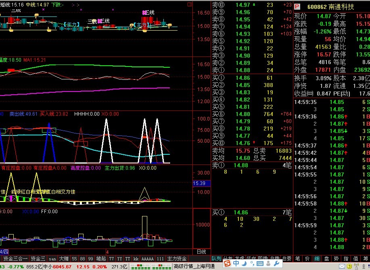Select the kk indicator tab

[x=136, y=259]
